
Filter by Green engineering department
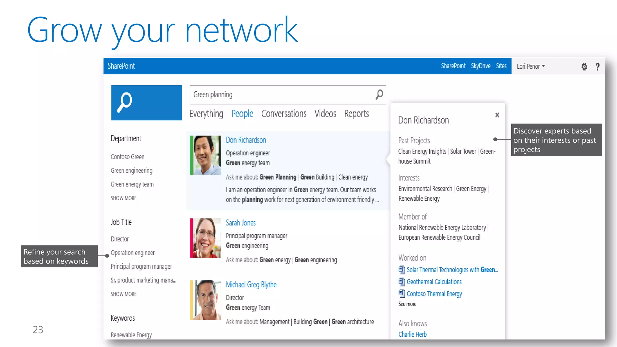point(131,170)
